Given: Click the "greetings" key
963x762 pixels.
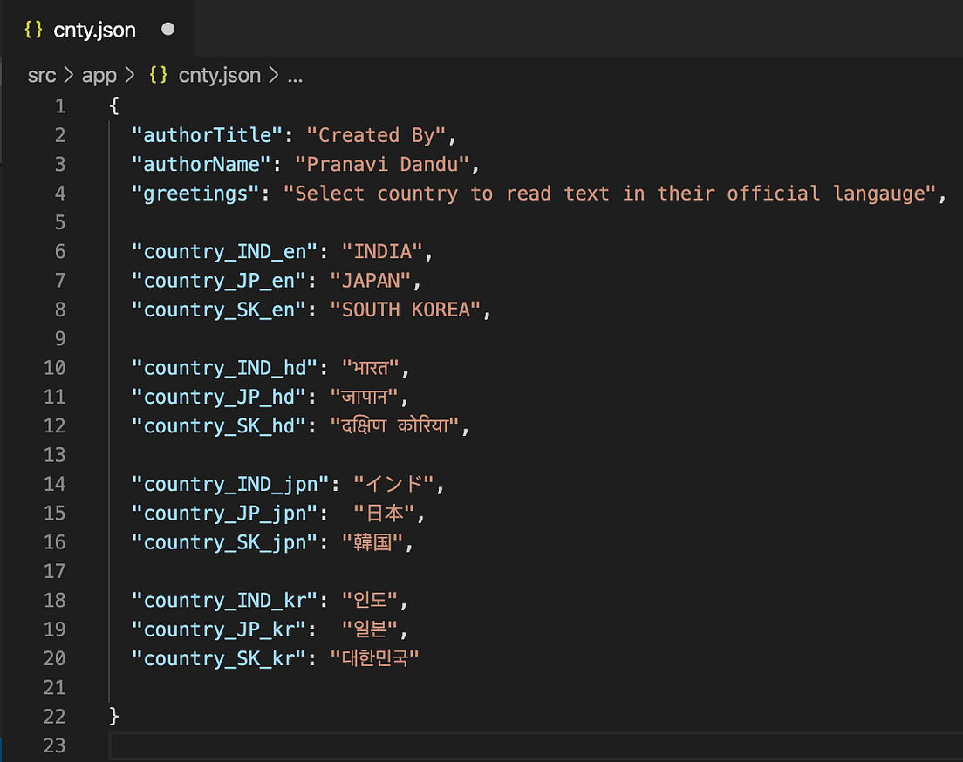Looking at the screenshot, I should point(195,194).
